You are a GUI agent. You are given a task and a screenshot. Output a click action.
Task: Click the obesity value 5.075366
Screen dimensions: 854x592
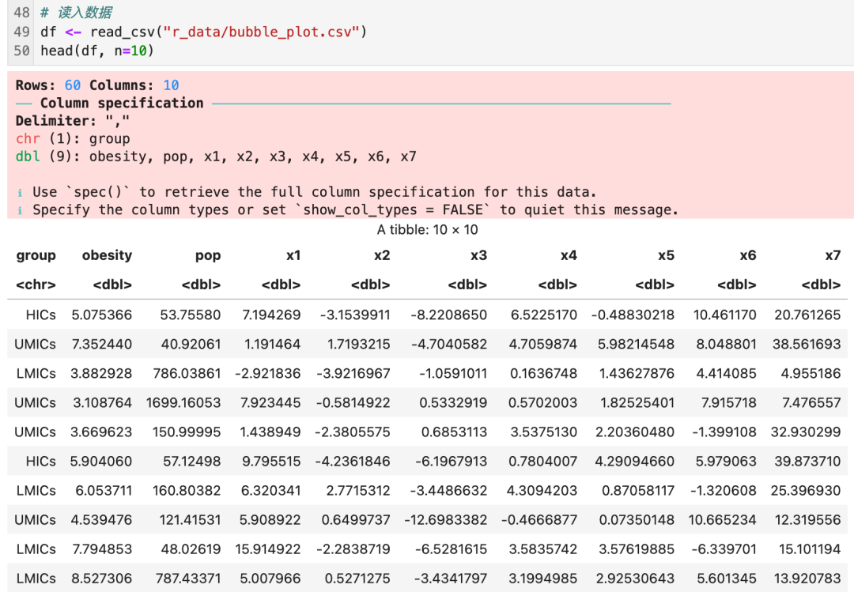point(102,315)
